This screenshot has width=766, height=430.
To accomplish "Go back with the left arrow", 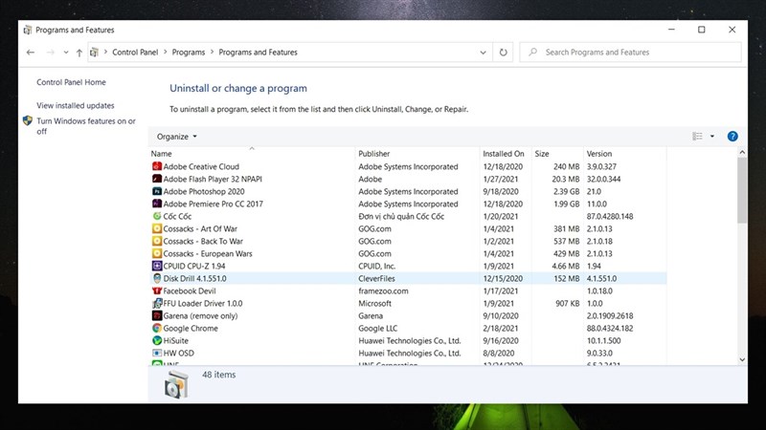I will pyautogui.click(x=31, y=53).
